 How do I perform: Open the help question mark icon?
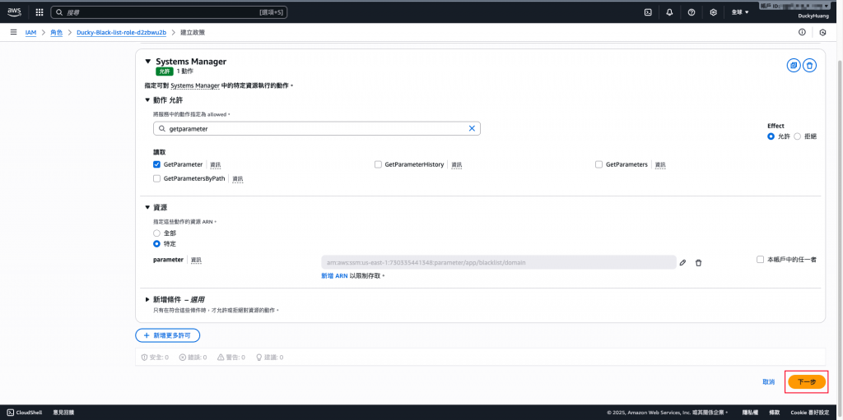[x=692, y=12]
